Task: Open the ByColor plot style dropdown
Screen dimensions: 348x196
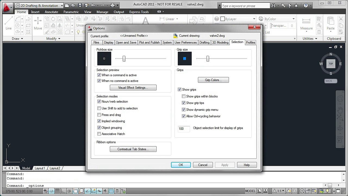Action: pos(294,19)
